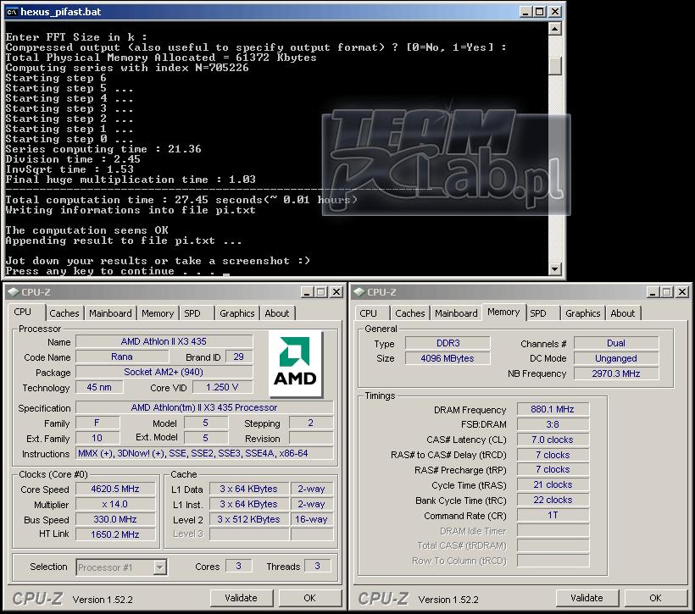Select Memory tab in right CPU-Z window
Image resolution: width=695 pixels, height=614 pixels.
pyautogui.click(x=503, y=312)
